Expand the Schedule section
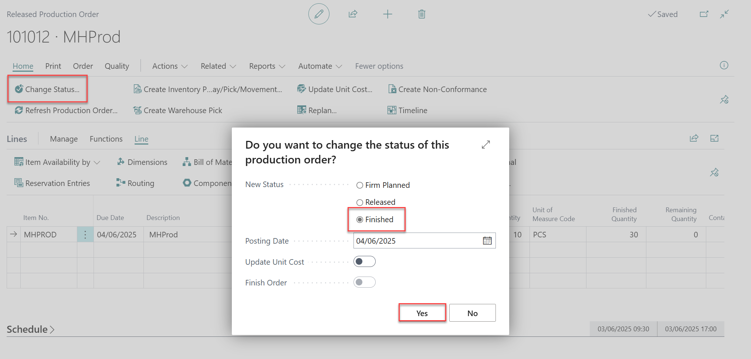 pos(30,329)
